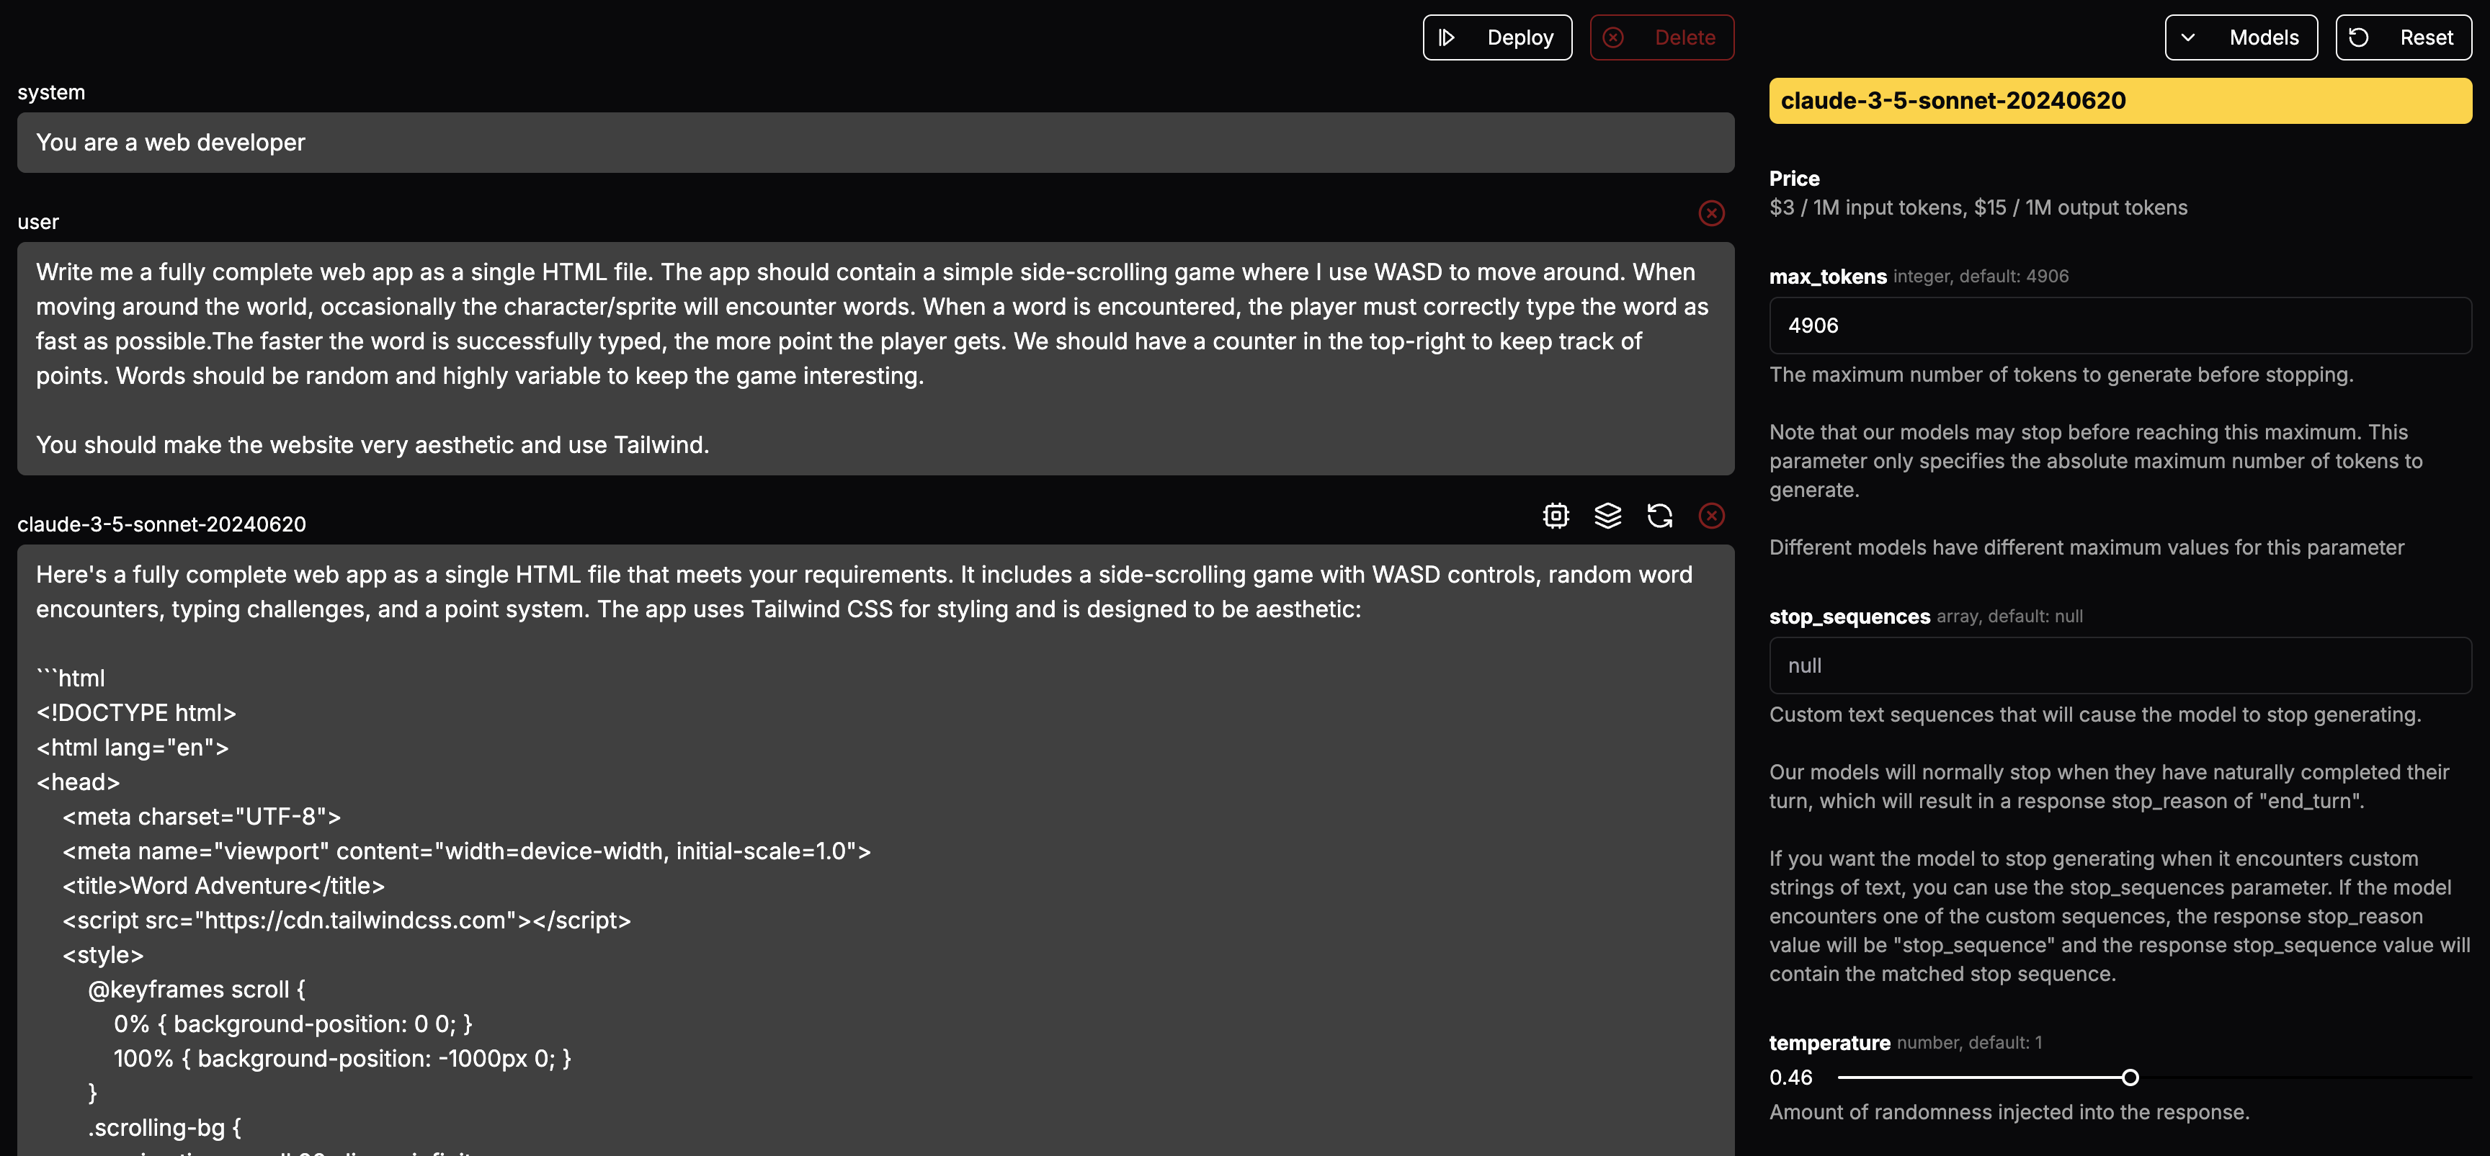Click the temperature value '0.46'
The width and height of the screenshot is (2490, 1156).
point(1790,1077)
